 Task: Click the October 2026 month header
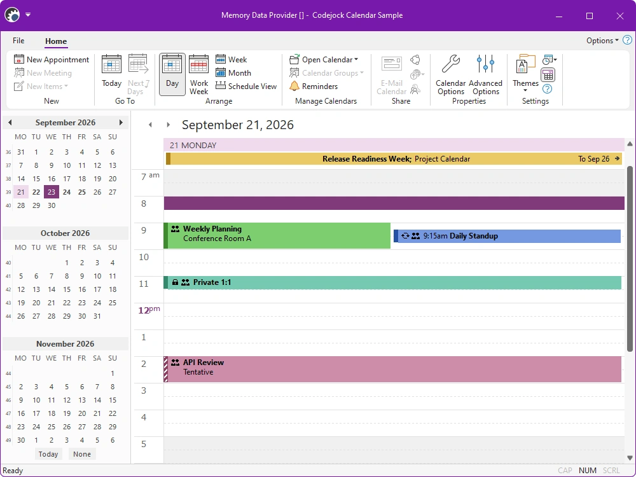(66, 233)
